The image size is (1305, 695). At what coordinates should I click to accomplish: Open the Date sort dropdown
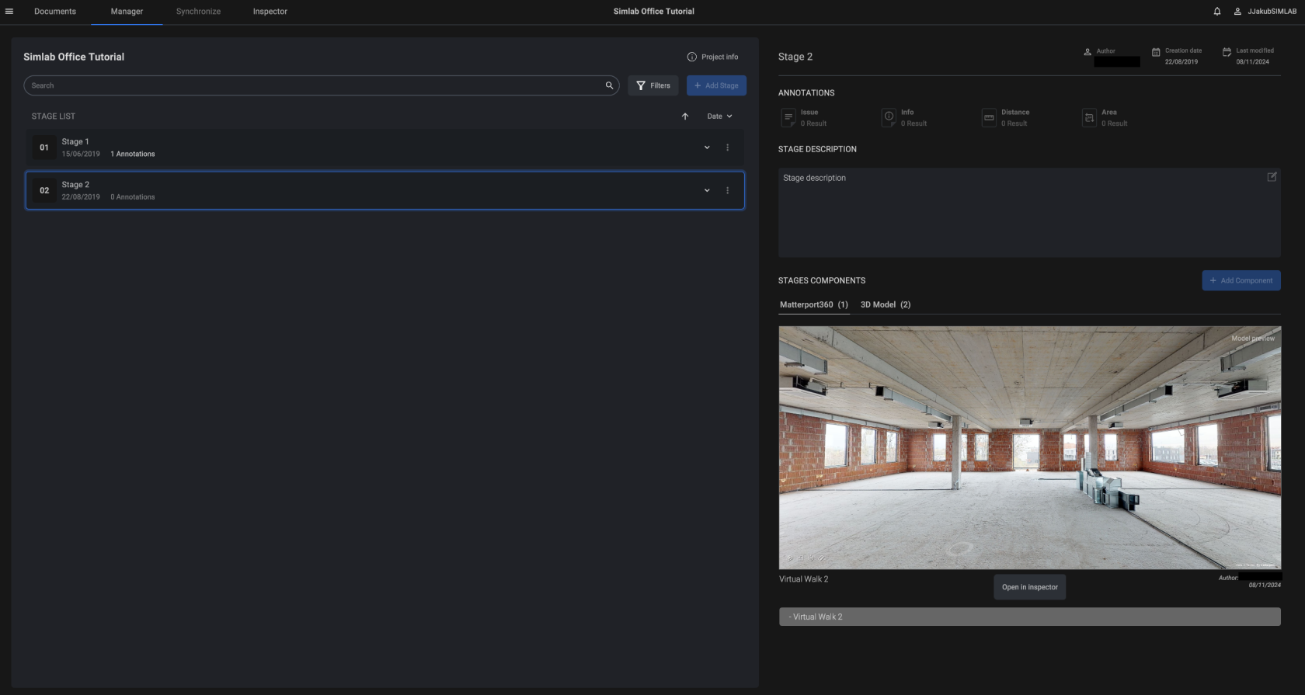(x=719, y=116)
